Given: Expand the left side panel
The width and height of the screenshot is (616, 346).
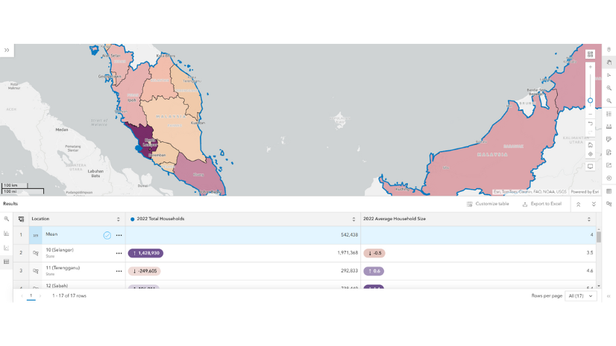Looking at the screenshot, I should click(7, 51).
